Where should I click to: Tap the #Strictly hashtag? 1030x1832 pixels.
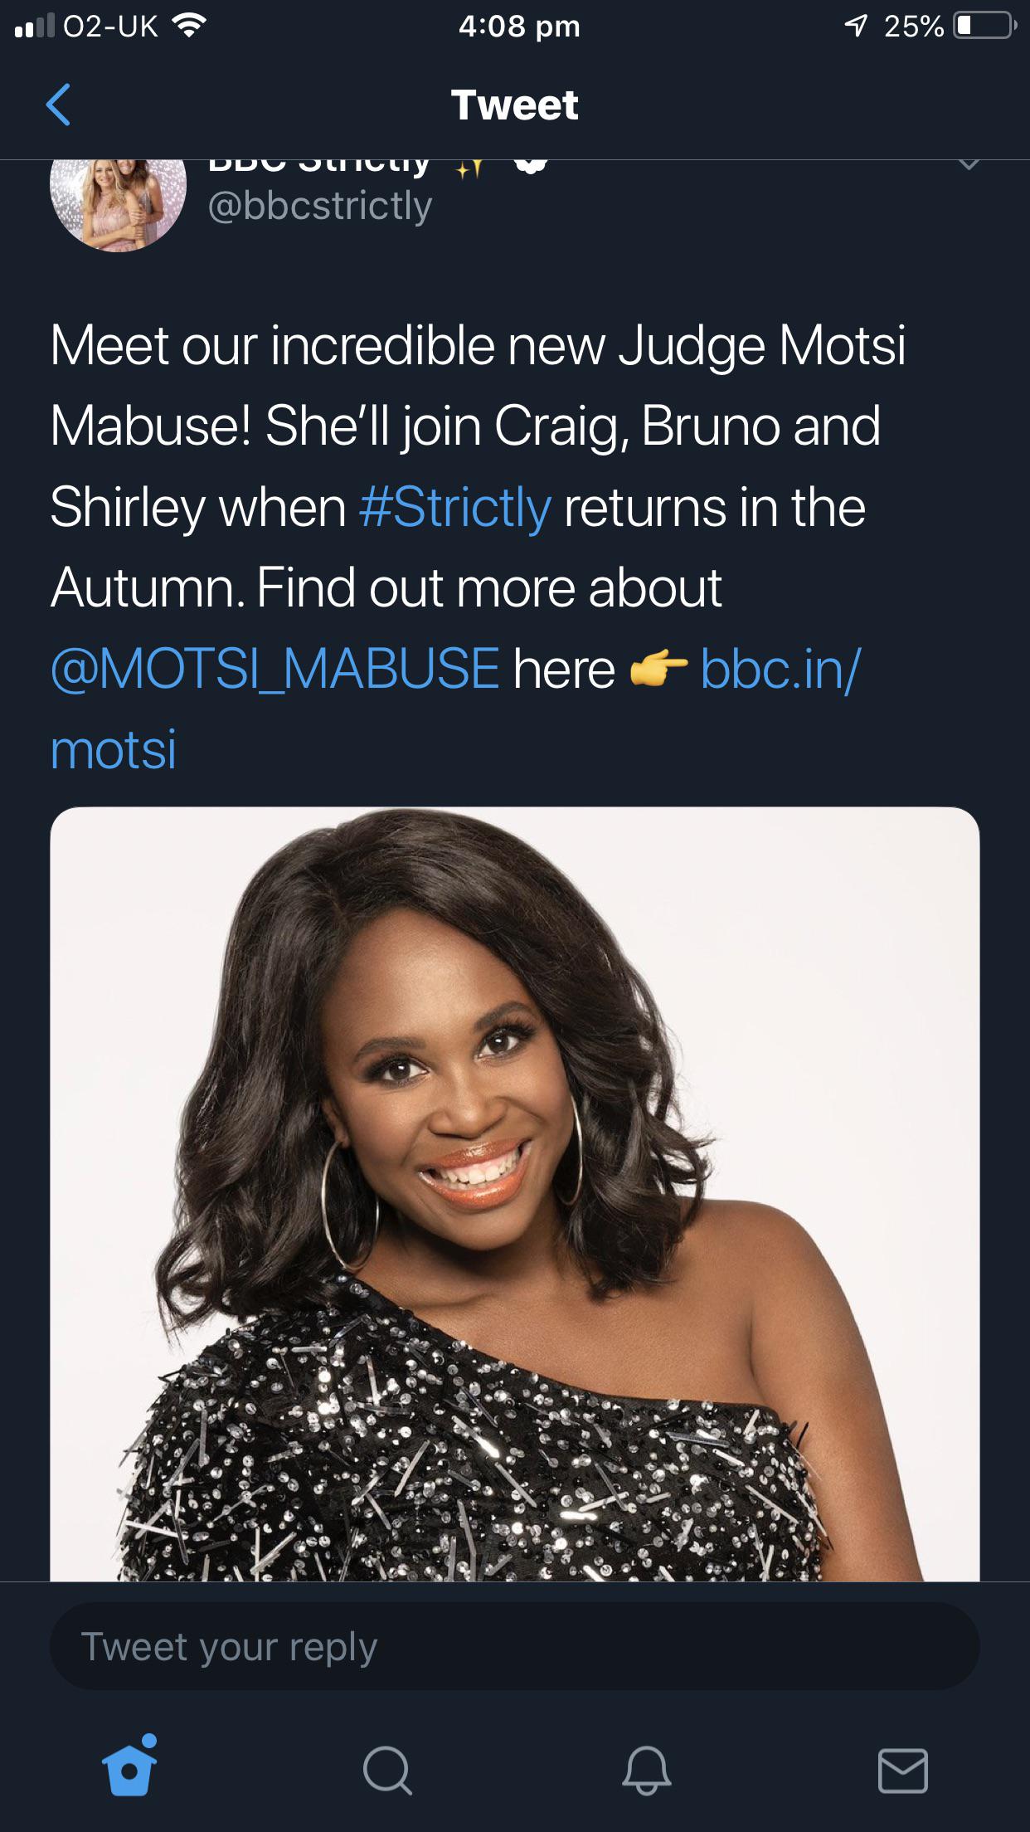[x=455, y=507]
